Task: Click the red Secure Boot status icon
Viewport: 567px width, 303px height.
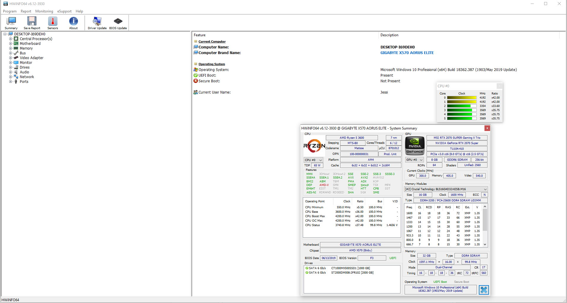Action: [196, 81]
